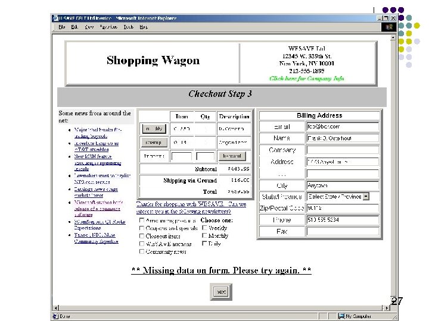The image size is (429, 321).
Task: Click the empty Company field
Action: 343,150
